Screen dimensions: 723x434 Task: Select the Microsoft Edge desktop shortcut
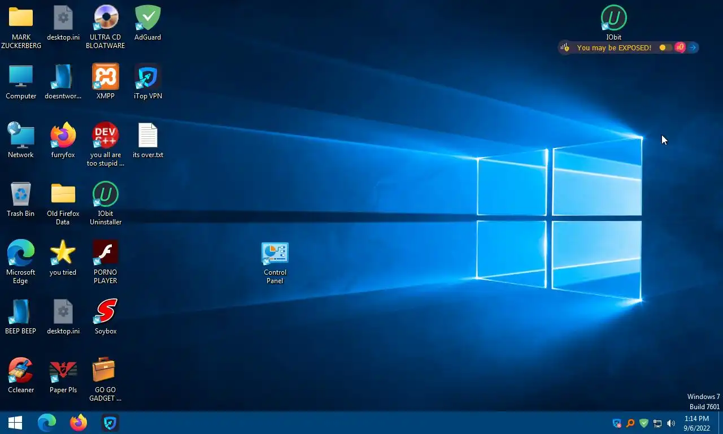21,253
